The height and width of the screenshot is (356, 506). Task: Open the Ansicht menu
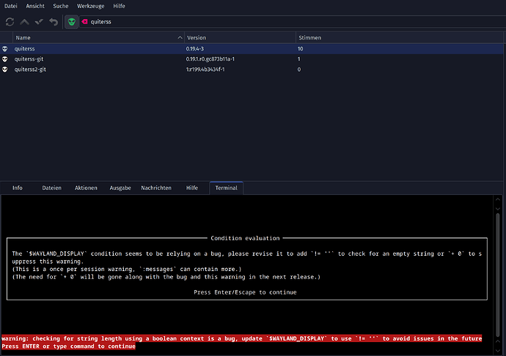pyautogui.click(x=35, y=6)
